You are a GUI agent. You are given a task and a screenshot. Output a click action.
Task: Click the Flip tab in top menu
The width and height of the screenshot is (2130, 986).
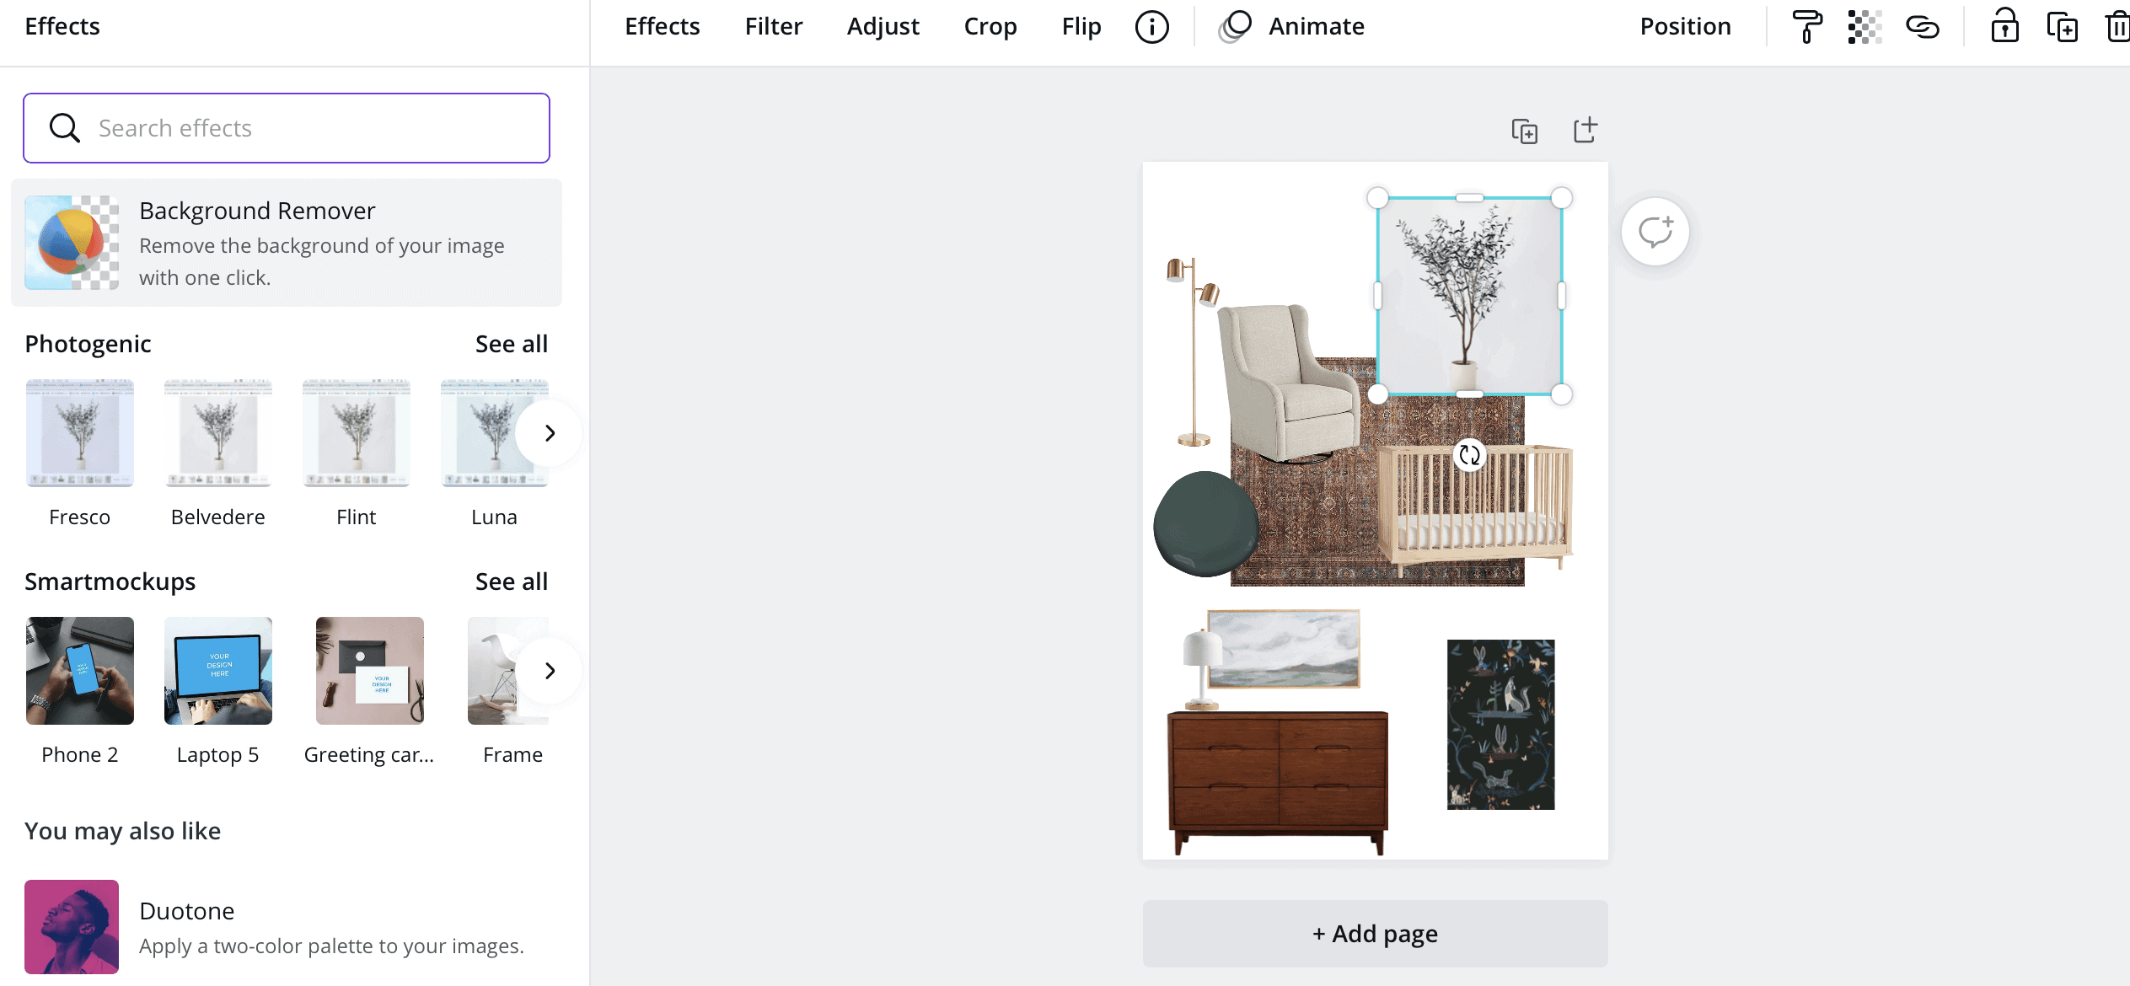pyautogui.click(x=1079, y=26)
